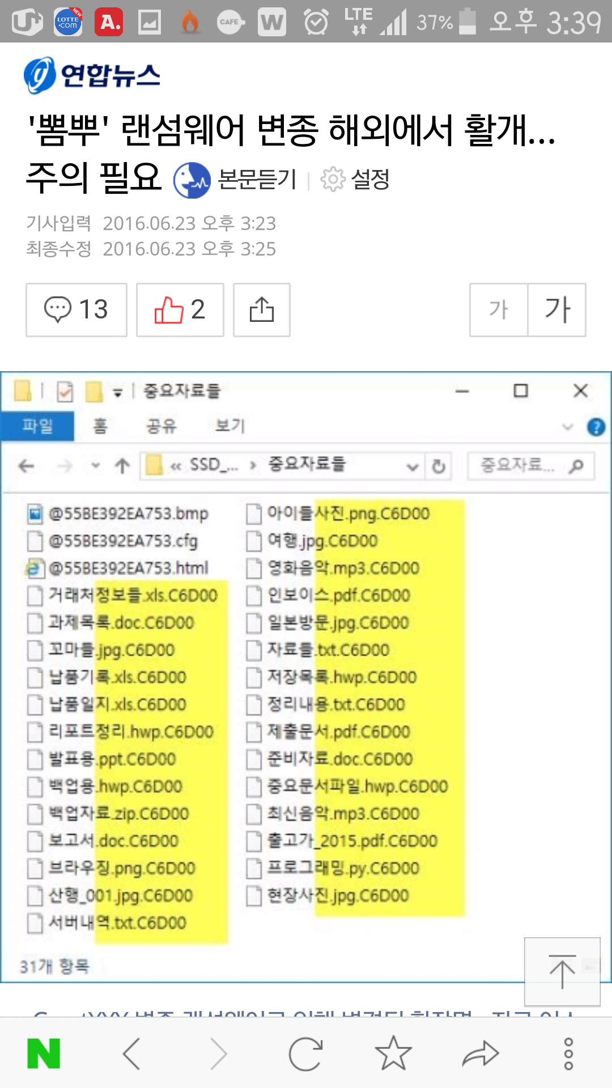Reload the page with the refresh icon
This screenshot has height=1088, width=612.
point(306,1053)
